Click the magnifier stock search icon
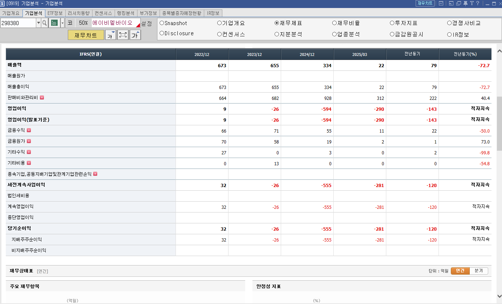502x304 pixels. coord(44,23)
